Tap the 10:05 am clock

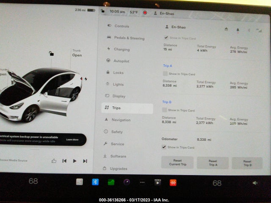[x=117, y=11]
